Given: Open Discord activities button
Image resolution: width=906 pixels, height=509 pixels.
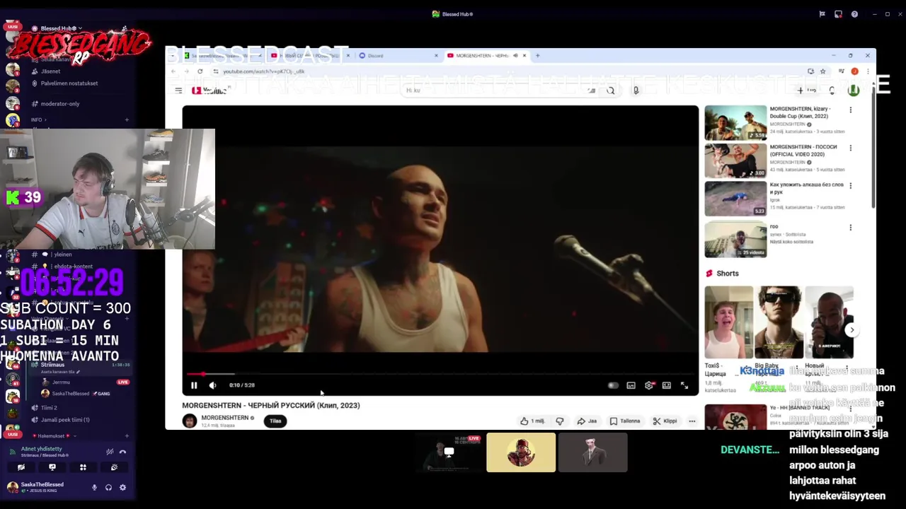Looking at the screenshot, I should (83, 467).
